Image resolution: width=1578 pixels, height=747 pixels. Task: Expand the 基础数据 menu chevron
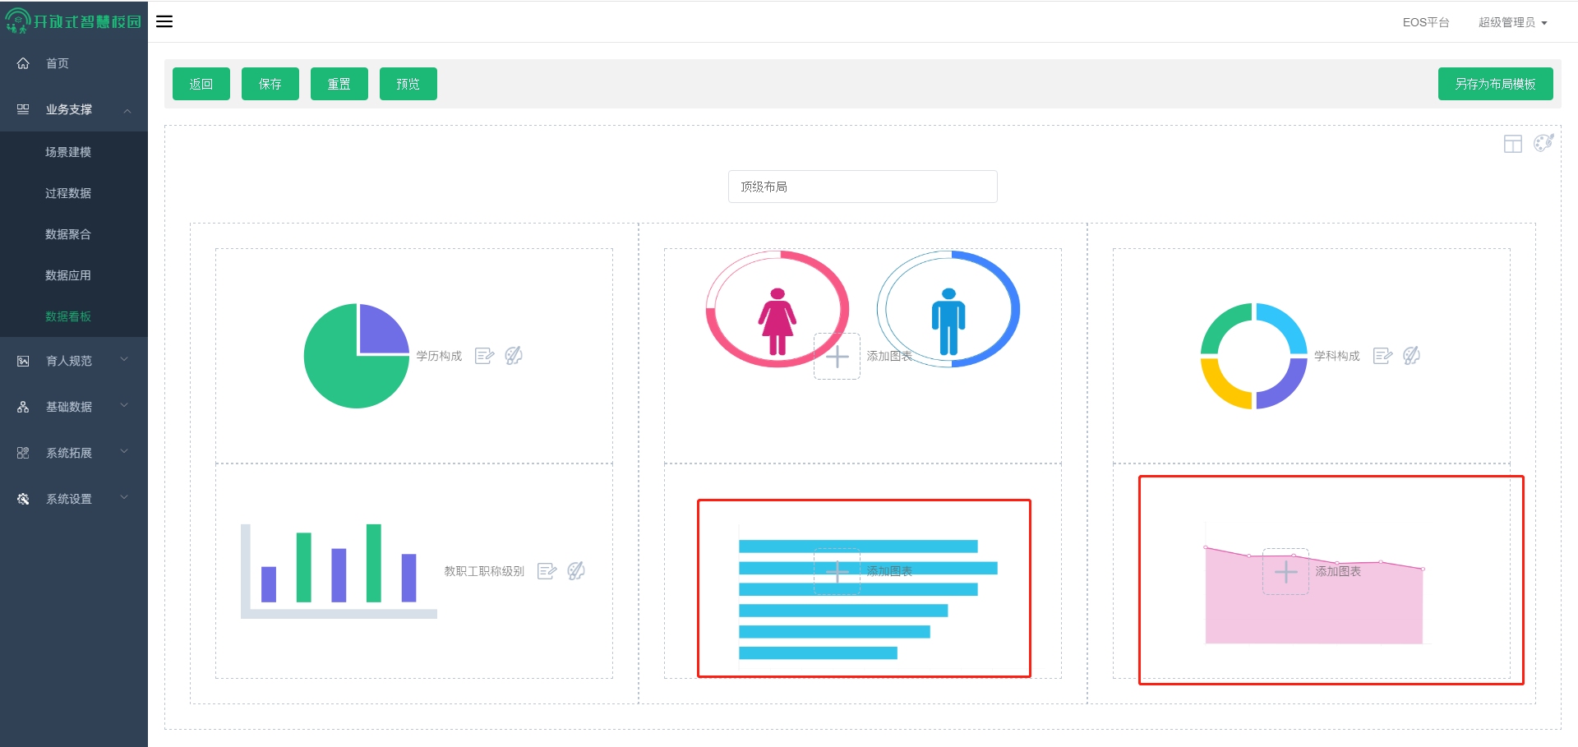(124, 405)
